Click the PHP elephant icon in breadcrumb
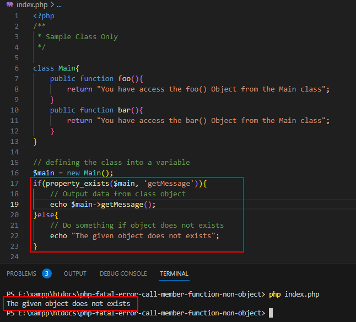Viewport: 356px width, 322px height. point(10,4)
